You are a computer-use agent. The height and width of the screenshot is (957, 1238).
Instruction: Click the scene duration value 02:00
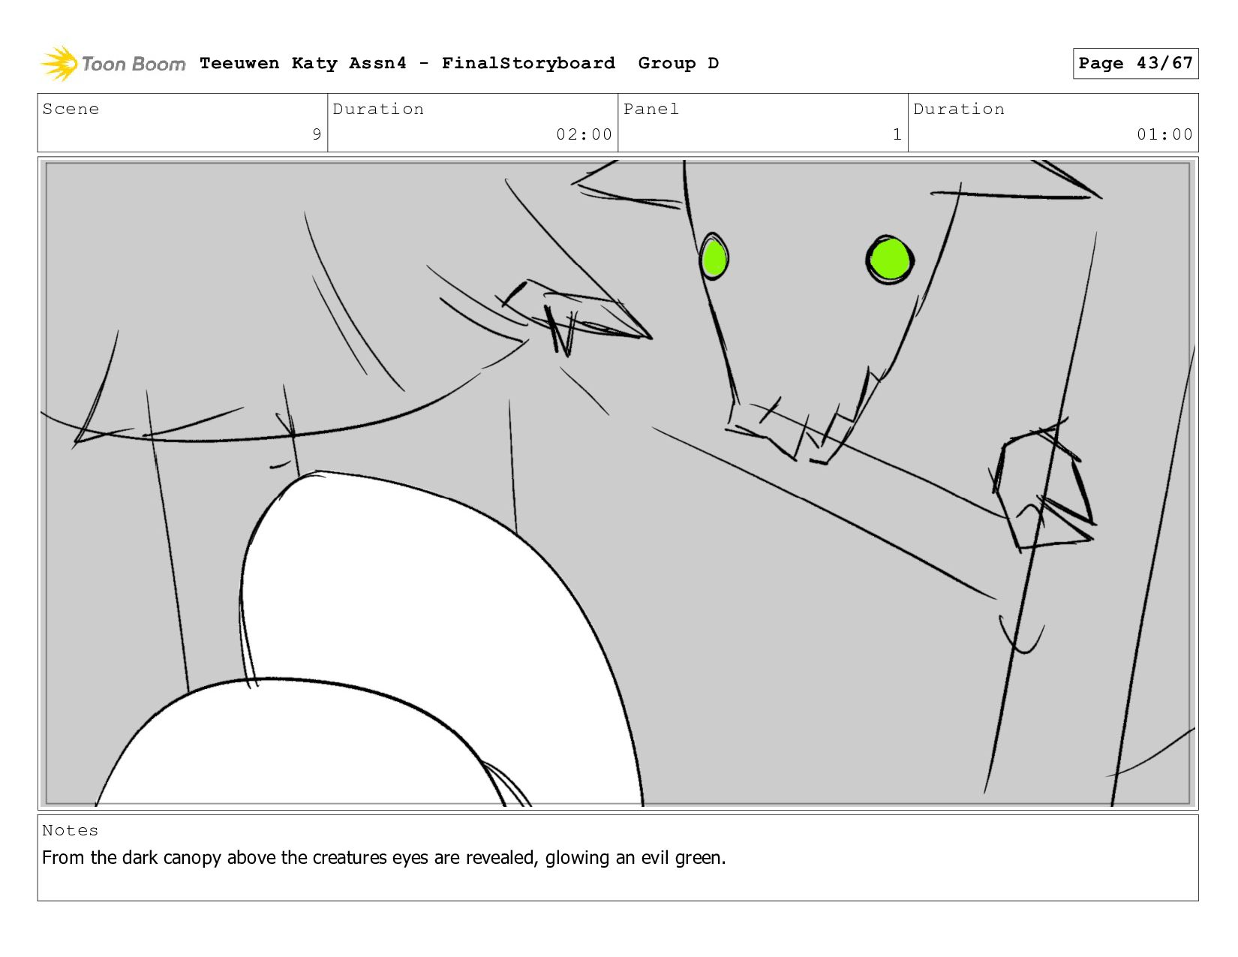pos(584,134)
